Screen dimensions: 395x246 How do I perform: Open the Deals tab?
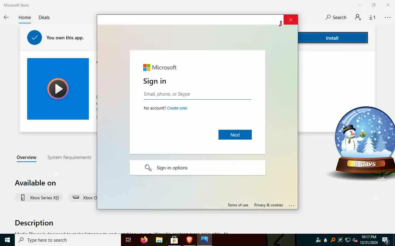(x=44, y=18)
